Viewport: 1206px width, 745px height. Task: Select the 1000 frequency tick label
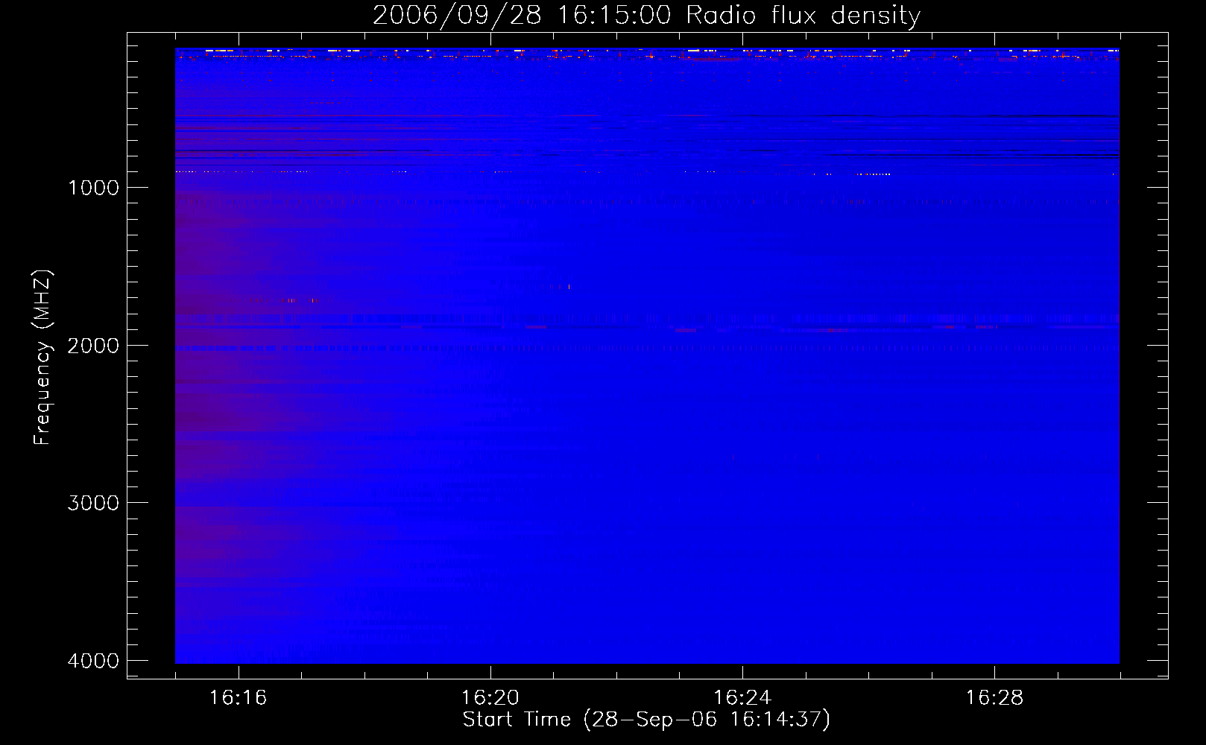[93, 188]
